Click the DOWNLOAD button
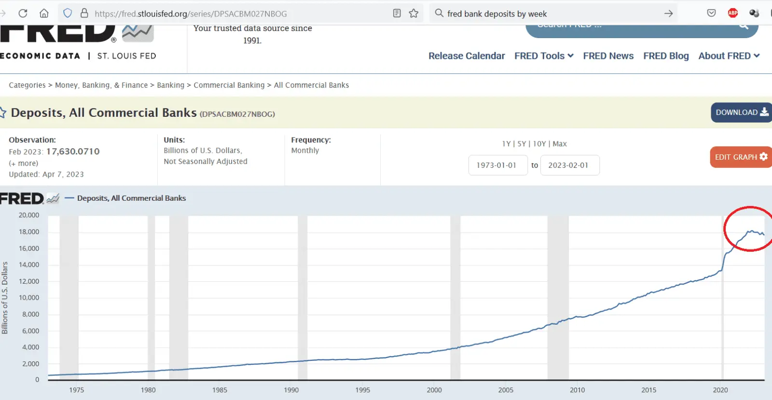The image size is (772, 400). click(741, 112)
